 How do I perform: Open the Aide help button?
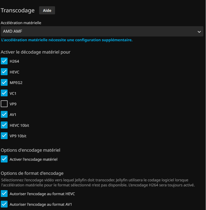click(x=47, y=11)
